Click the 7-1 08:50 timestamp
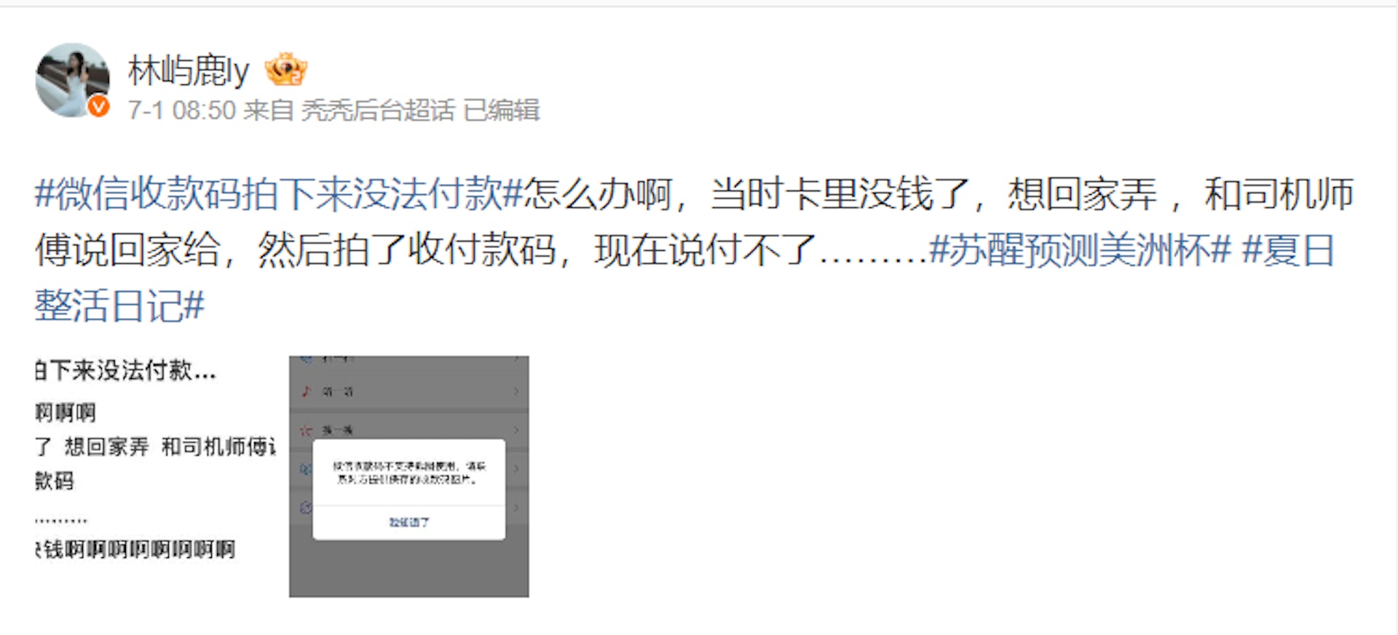Image resolution: width=1398 pixels, height=635 pixels. click(182, 111)
